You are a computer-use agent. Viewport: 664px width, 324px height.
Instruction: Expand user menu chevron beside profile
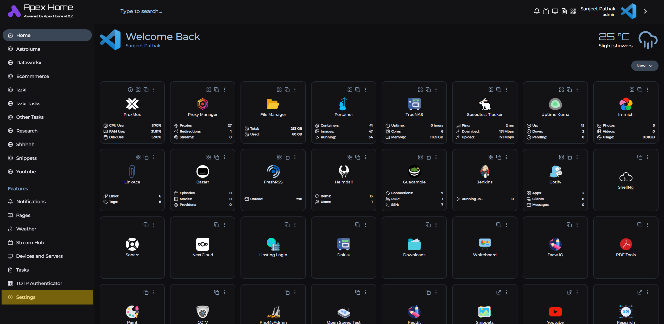(x=645, y=11)
